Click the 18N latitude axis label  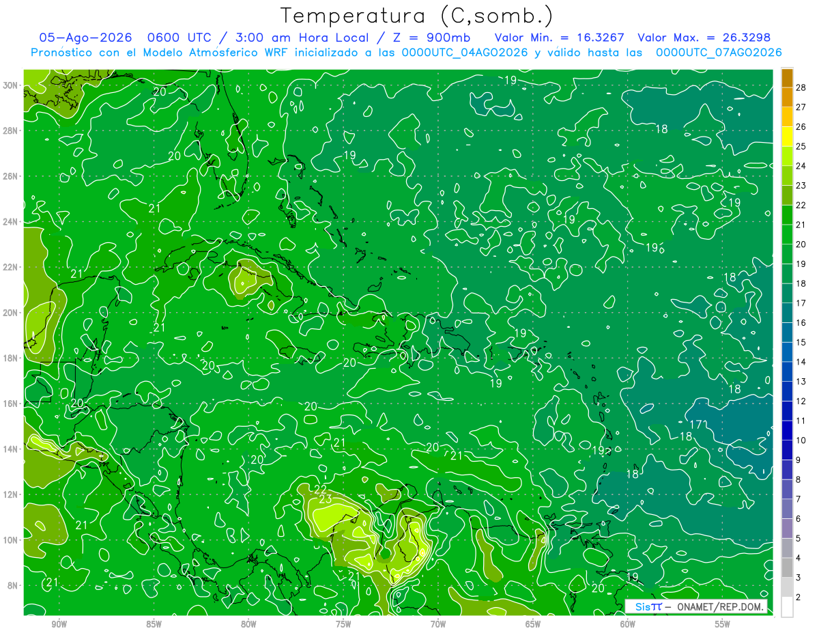[11, 358]
